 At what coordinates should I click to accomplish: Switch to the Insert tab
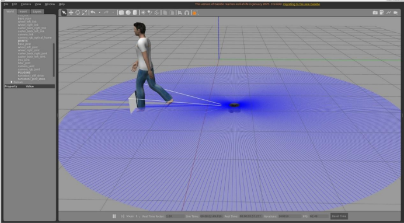(23, 11)
